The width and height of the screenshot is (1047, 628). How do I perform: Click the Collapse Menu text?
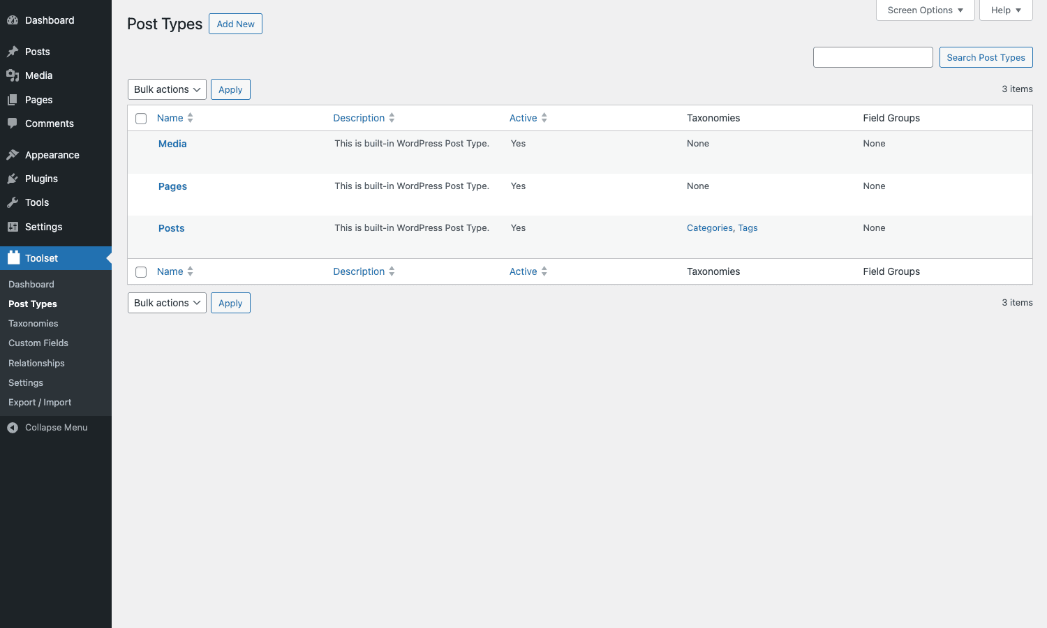click(57, 428)
